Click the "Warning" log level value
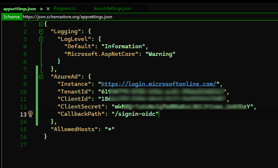 [x=161, y=54]
